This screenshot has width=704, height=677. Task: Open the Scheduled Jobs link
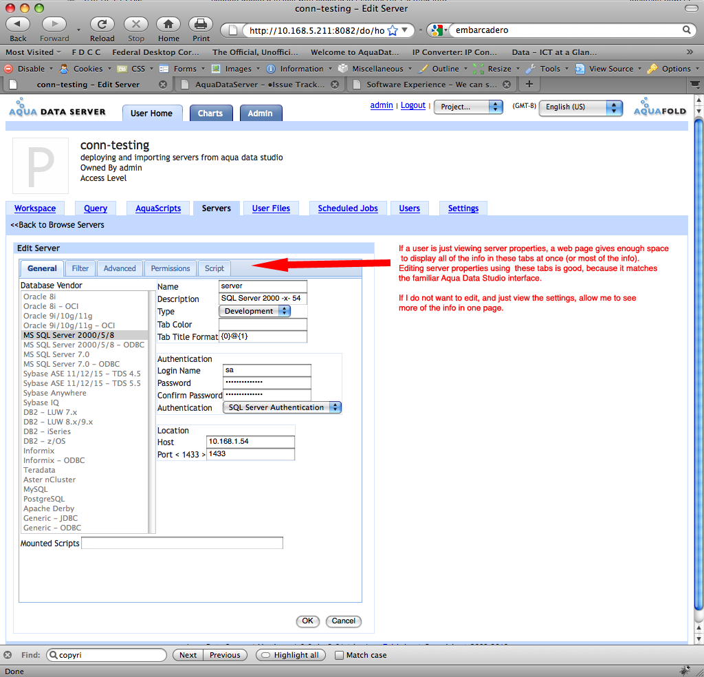pos(348,208)
